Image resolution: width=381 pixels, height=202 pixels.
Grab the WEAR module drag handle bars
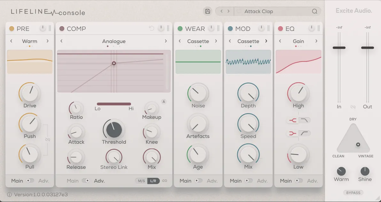(218, 28)
